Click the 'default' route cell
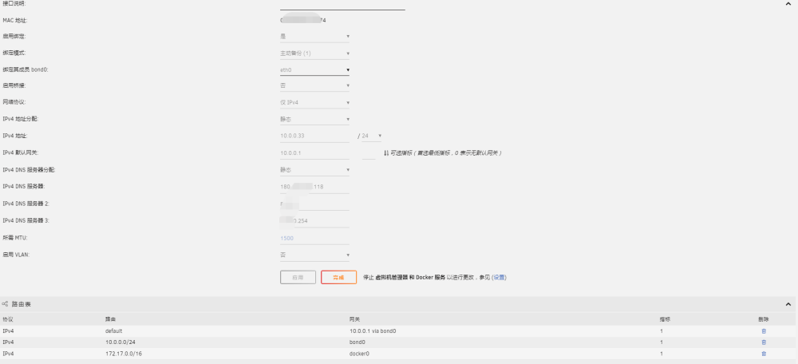The image size is (798, 364). click(x=113, y=331)
